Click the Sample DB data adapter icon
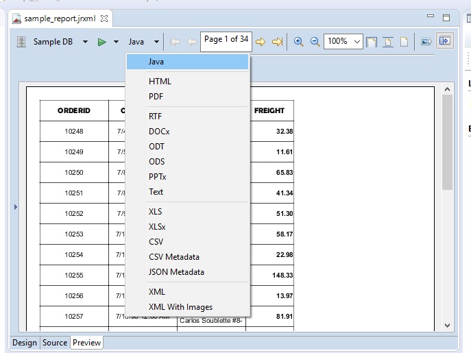Image resolution: width=471 pixels, height=353 pixels. pyautogui.click(x=21, y=42)
